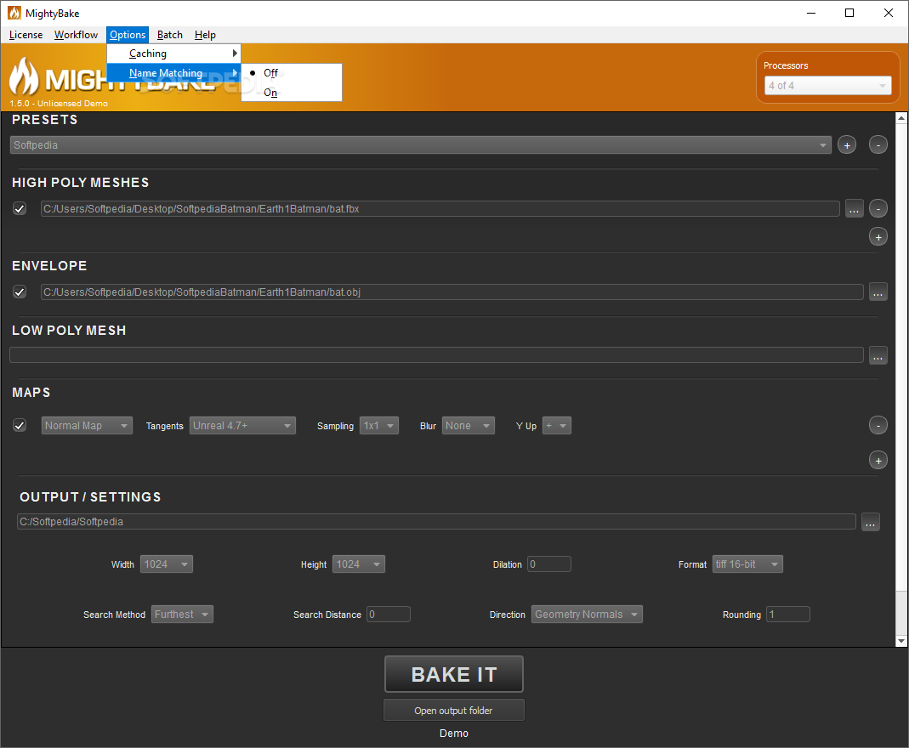Remove the bat.fbx high poly mesh
Image resolution: width=909 pixels, height=748 pixels.
tap(878, 208)
